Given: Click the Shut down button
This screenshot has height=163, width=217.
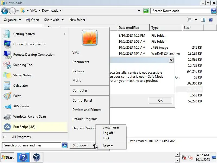Looking at the screenshot, I should click(81, 145).
